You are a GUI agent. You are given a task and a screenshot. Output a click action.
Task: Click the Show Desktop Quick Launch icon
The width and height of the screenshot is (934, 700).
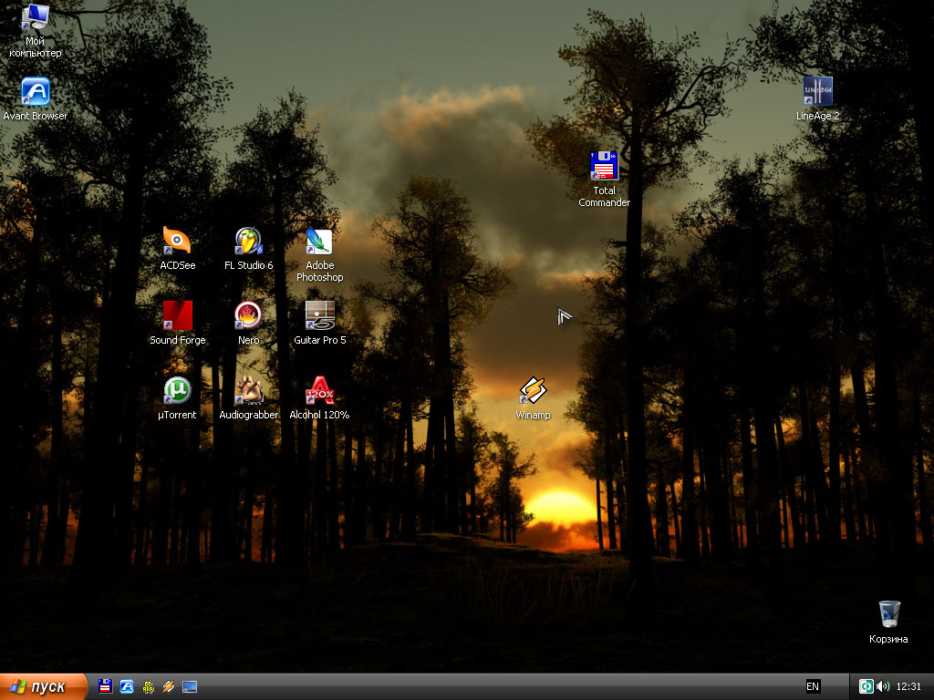pyautogui.click(x=190, y=686)
